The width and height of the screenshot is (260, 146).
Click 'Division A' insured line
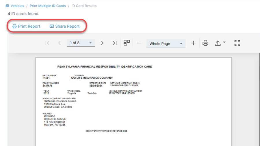(49, 116)
